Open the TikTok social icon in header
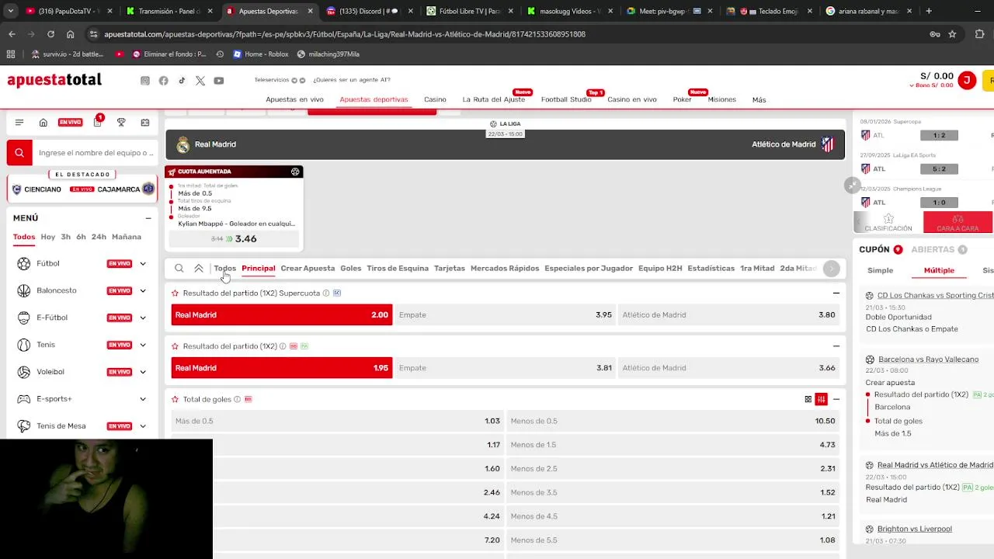 click(182, 81)
